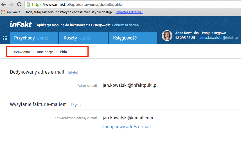Viewport: 241px width, 143px height.
Task: Click Anna Kowalska - Twoja Księgowa name
Action: [201, 33]
